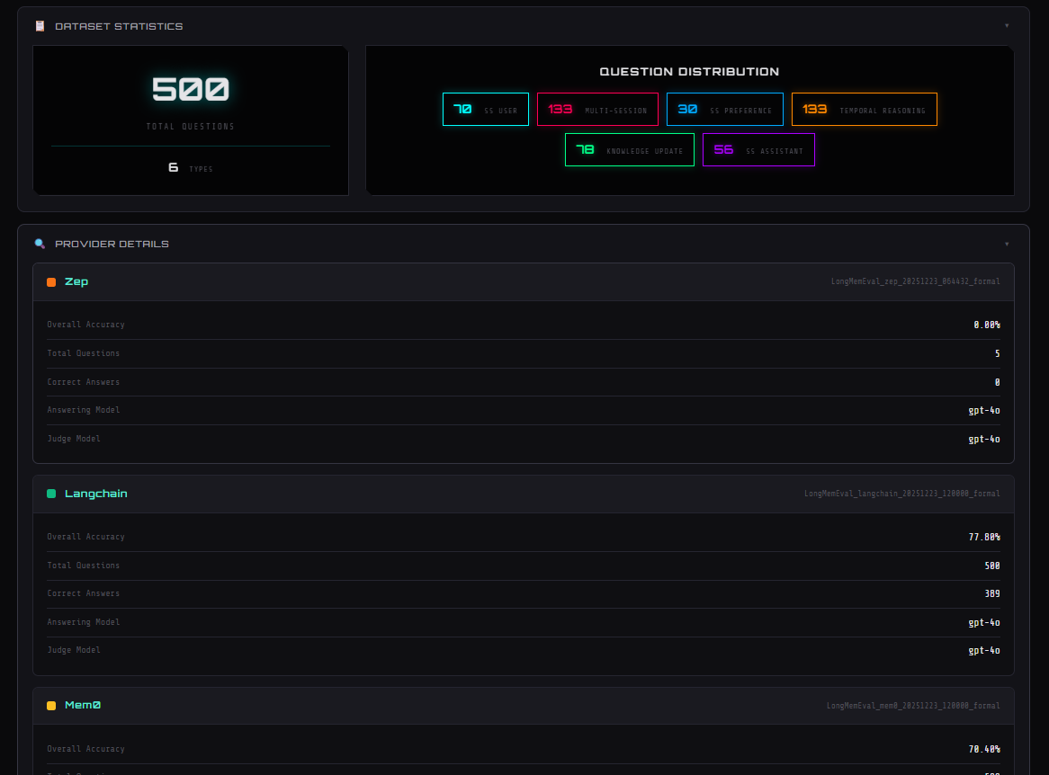
Task: Click Zep's Judge Model gpt-4o value
Action: click(x=984, y=440)
